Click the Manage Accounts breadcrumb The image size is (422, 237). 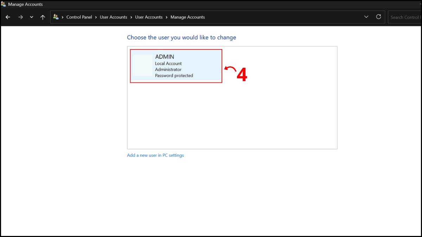click(187, 17)
